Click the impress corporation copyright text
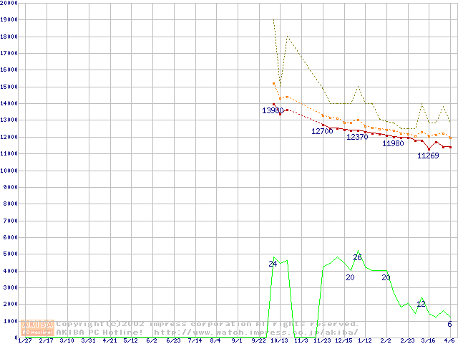 (208, 324)
